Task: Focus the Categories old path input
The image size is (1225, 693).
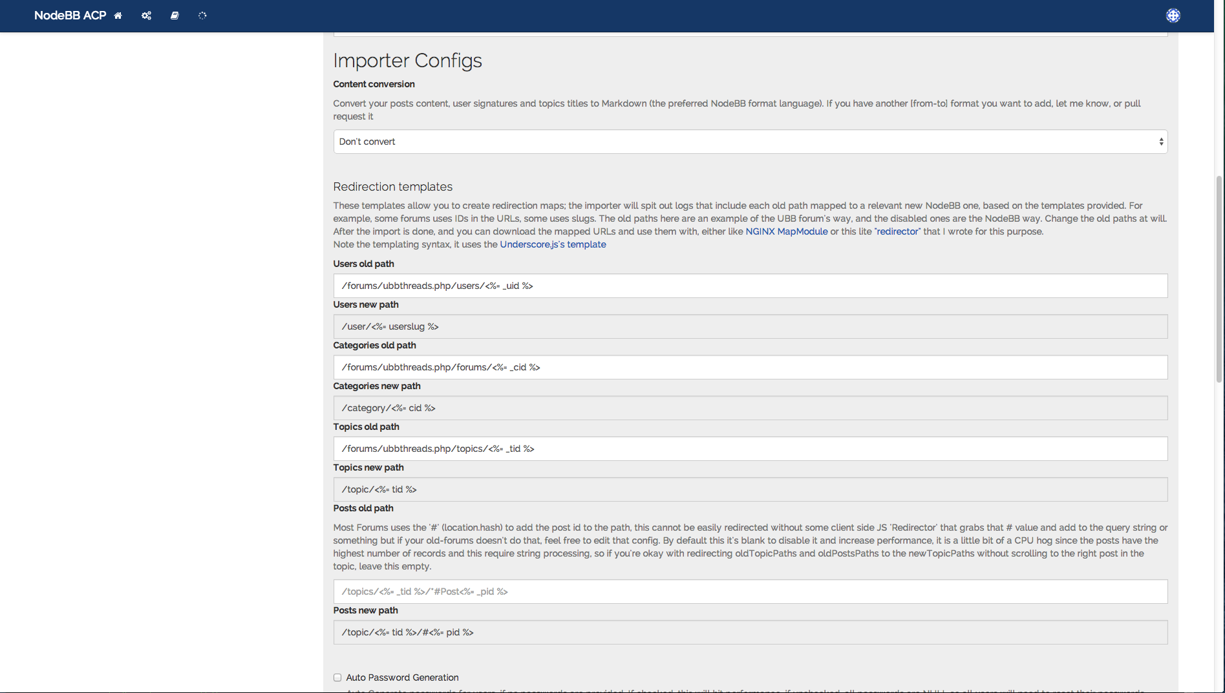Action: coord(750,367)
